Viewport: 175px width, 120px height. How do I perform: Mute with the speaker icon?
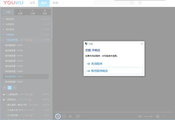(x=140, y=116)
